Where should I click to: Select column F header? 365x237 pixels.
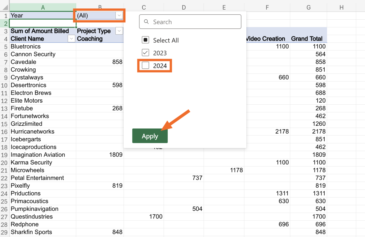click(x=267, y=7)
